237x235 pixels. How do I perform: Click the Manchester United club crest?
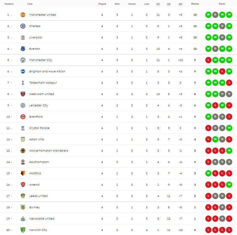coord(23,15)
